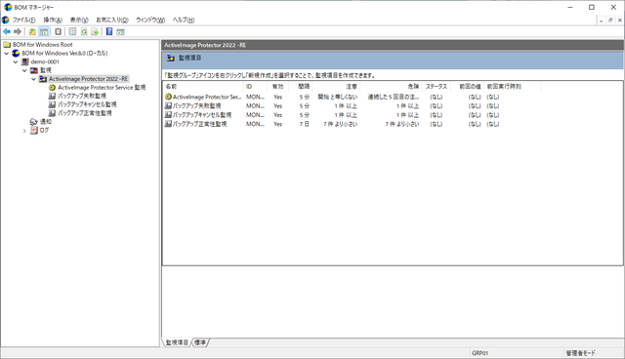The image size is (625, 359).
Task: Click icon of バックアップ失敗監視 in tree
Action: [52, 96]
